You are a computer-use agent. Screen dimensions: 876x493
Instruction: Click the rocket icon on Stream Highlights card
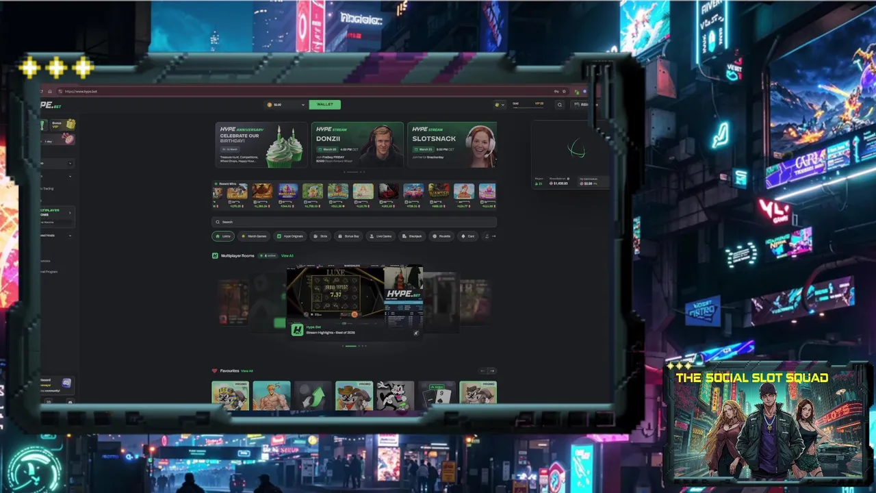415,333
